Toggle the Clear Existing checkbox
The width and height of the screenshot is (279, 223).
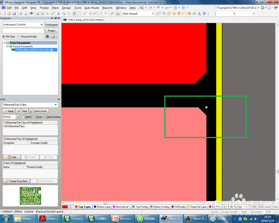click(x=44, y=117)
